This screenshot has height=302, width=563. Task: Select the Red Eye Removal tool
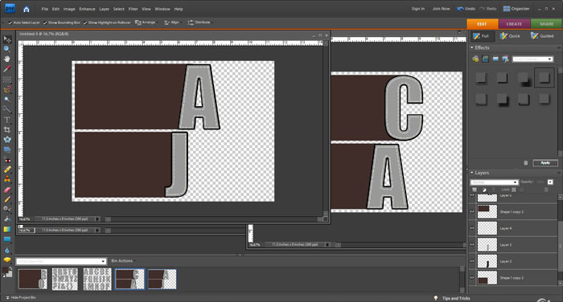6,161
